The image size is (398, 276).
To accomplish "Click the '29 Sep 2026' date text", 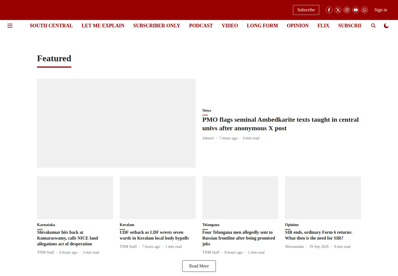I will pyautogui.click(x=319, y=246).
